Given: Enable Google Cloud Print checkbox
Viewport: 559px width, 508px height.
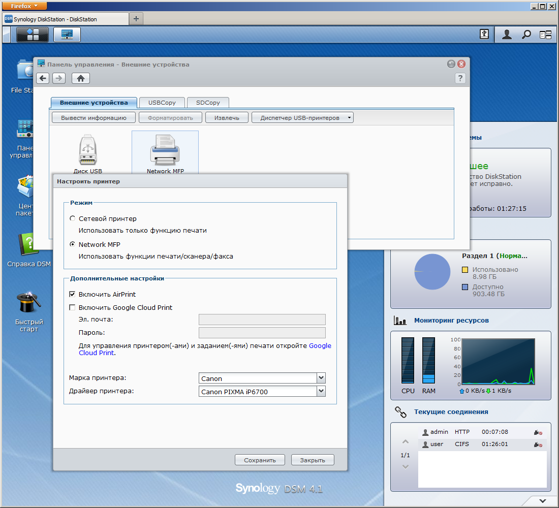Looking at the screenshot, I should (x=72, y=307).
